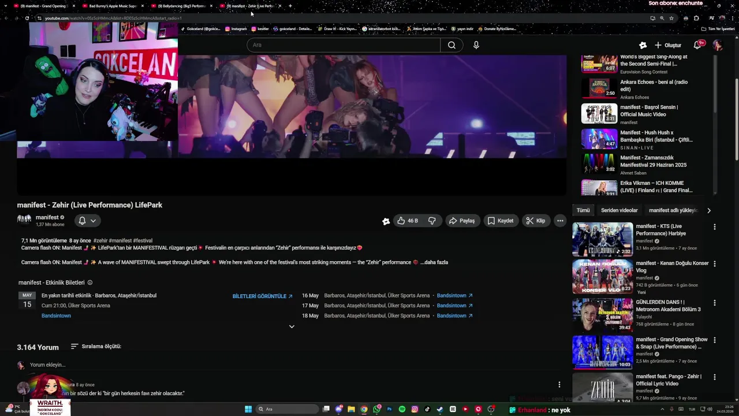The width and height of the screenshot is (739, 416).
Task: Open WhatsApp from the taskbar
Action: pos(376,409)
